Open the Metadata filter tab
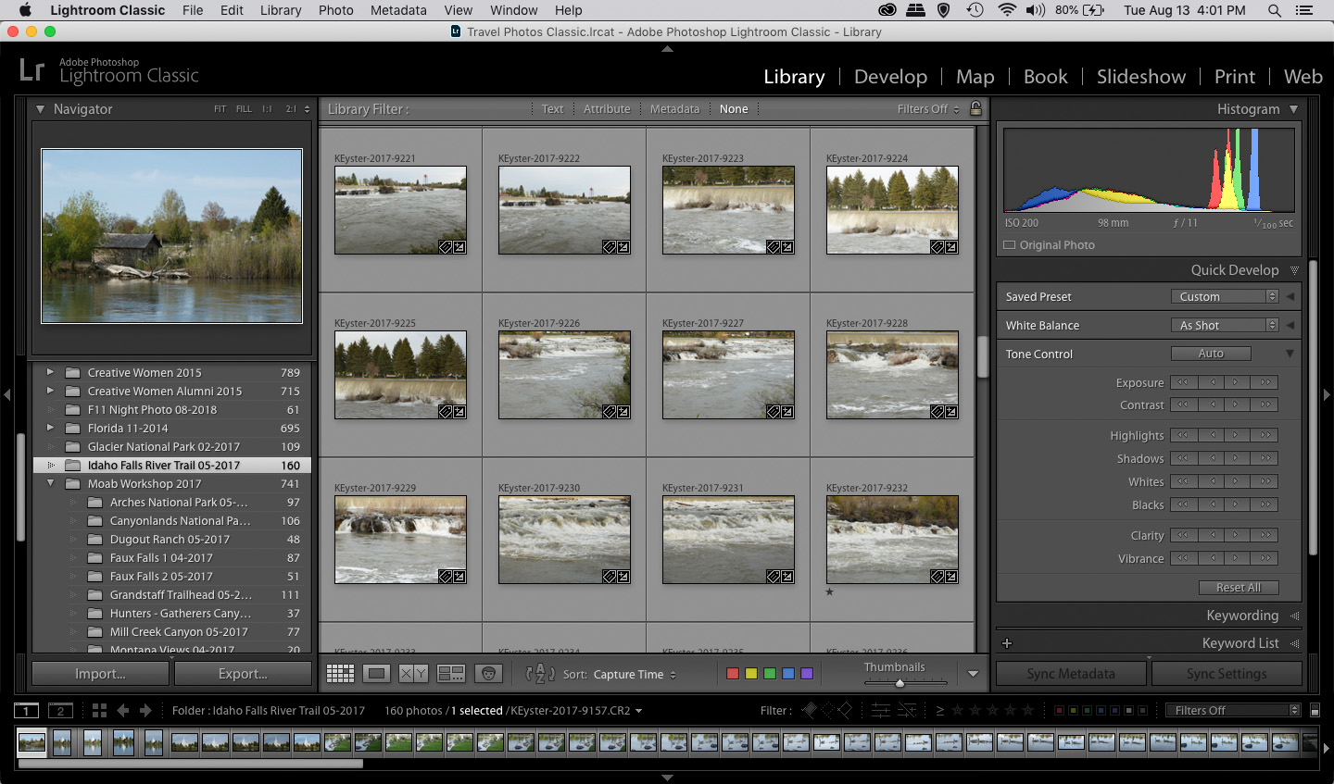This screenshot has width=1334, height=784. [x=674, y=108]
